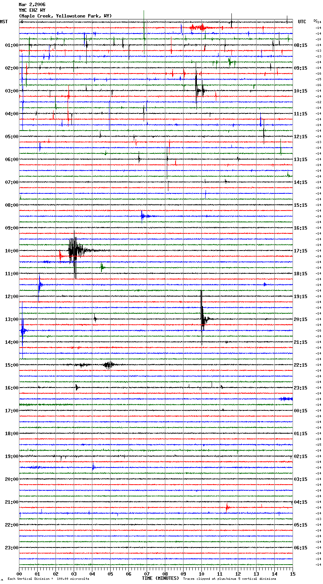Click the "22:00" MST hour label
This screenshot has width=323, height=584.
click(12, 525)
